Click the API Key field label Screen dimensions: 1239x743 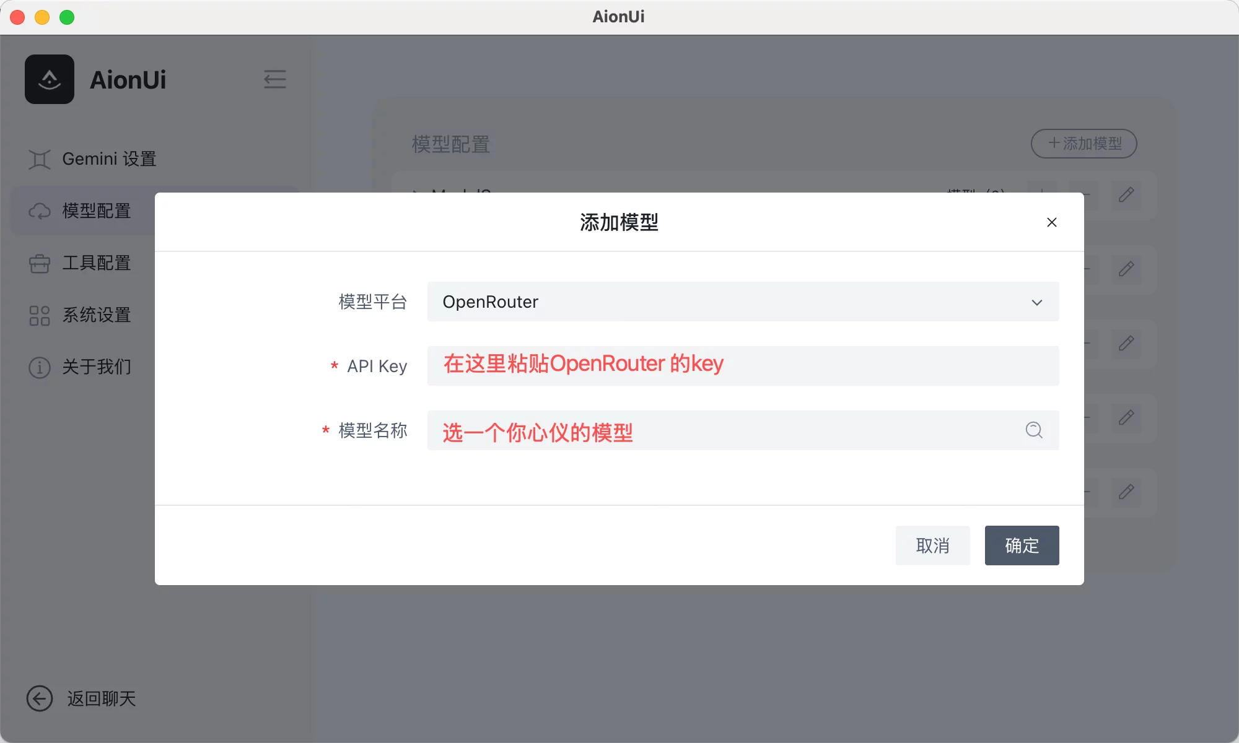point(377,366)
